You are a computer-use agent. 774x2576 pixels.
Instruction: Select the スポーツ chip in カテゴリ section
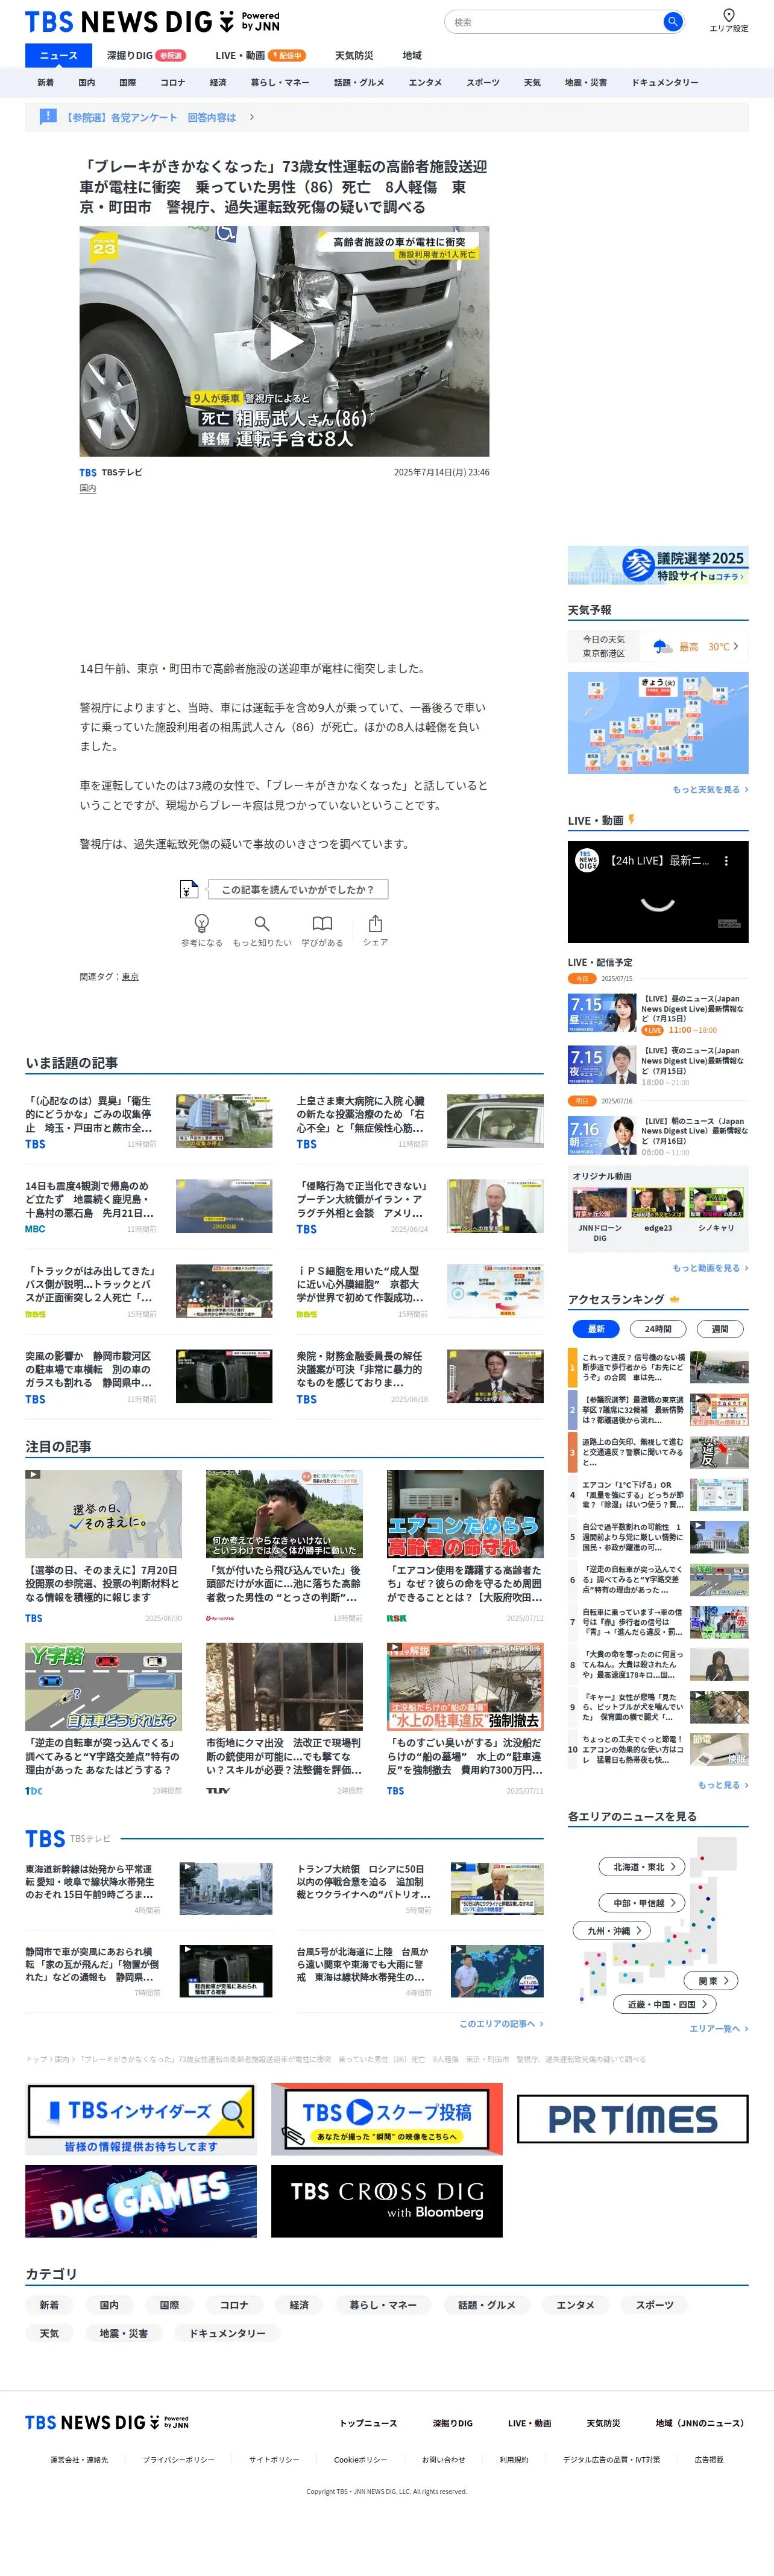pos(655,2305)
